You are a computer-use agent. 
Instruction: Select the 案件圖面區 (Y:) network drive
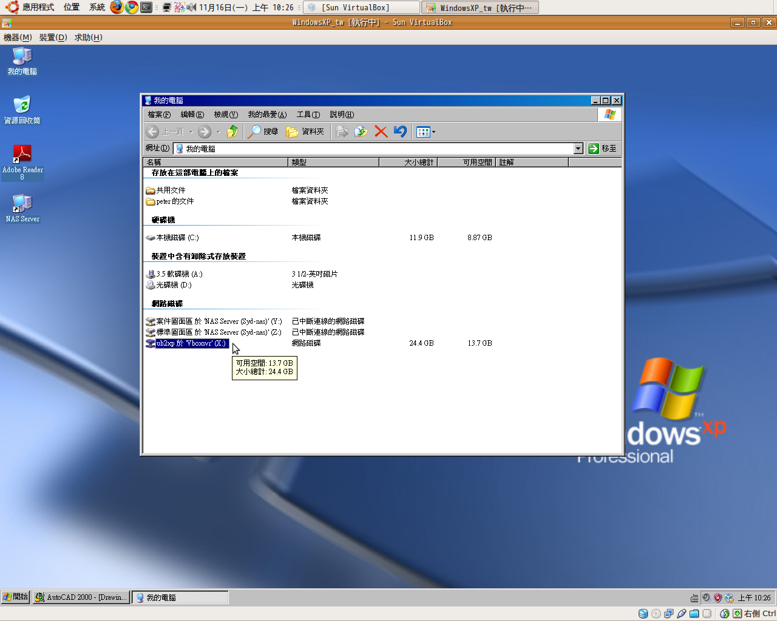coord(214,321)
